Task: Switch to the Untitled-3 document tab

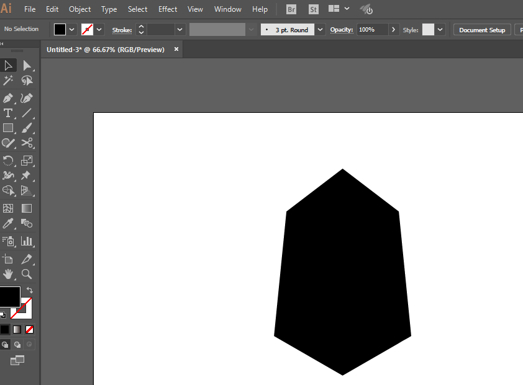Action: [106, 50]
